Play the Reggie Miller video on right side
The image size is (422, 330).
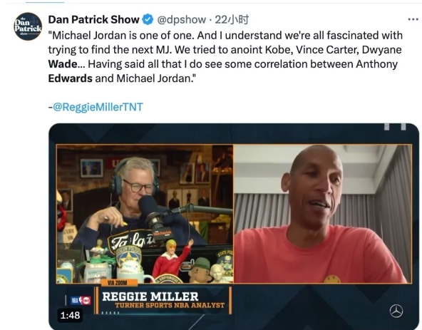coord(323,214)
